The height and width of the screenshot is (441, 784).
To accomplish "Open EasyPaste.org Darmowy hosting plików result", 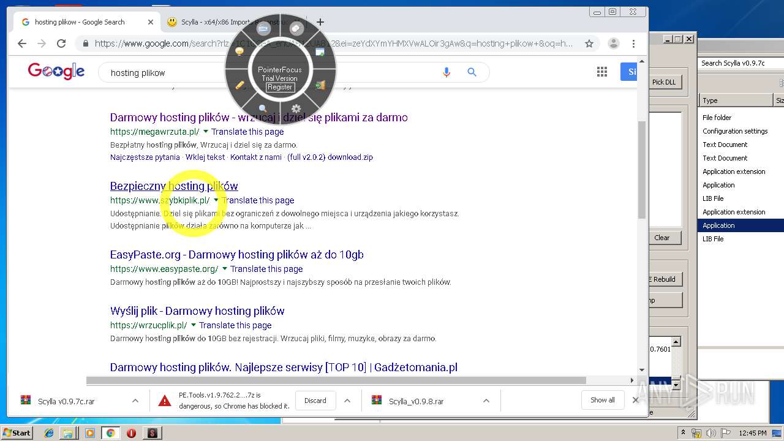I will coord(237,254).
